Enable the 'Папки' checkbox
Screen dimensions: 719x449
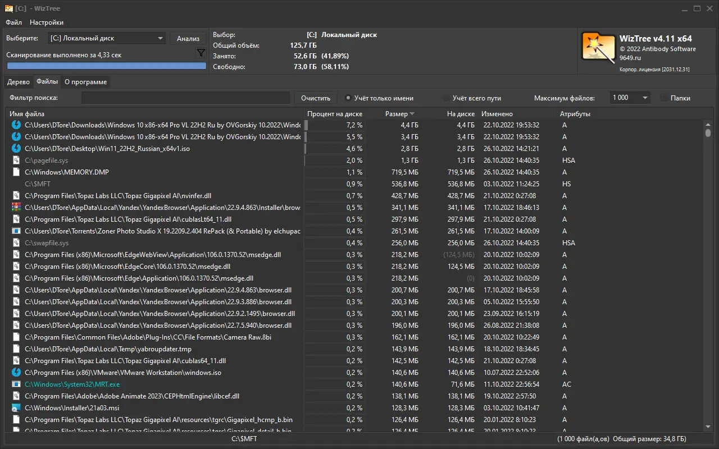[665, 98]
